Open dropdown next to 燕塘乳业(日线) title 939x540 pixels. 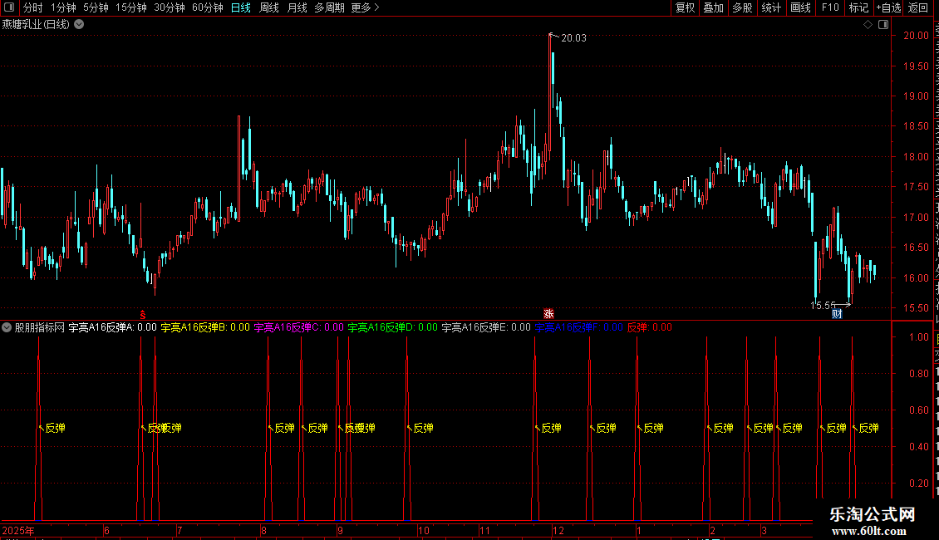tap(79, 25)
